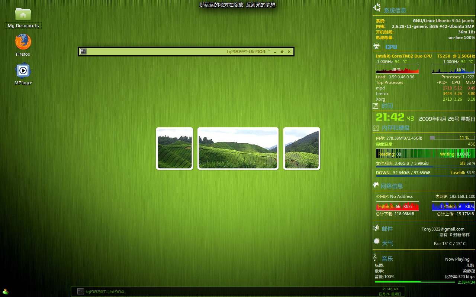Click the GNU/Linux Ubuntu 9.04 jaunty text
The height and width of the screenshot is (297, 476).
[x=443, y=21]
